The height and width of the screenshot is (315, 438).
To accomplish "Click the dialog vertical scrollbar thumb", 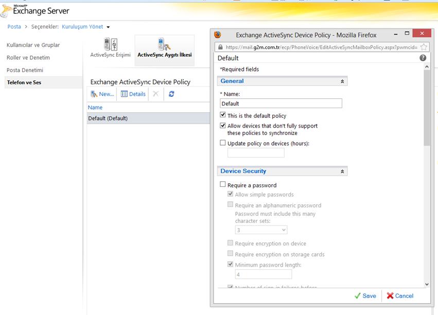I will coord(427,108).
